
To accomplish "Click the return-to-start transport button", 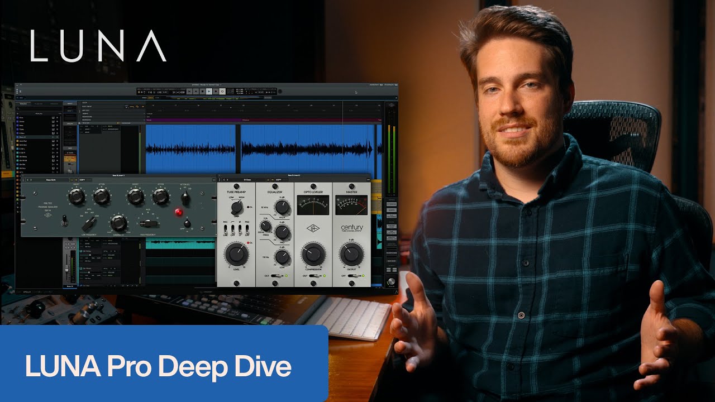I will [x=189, y=91].
